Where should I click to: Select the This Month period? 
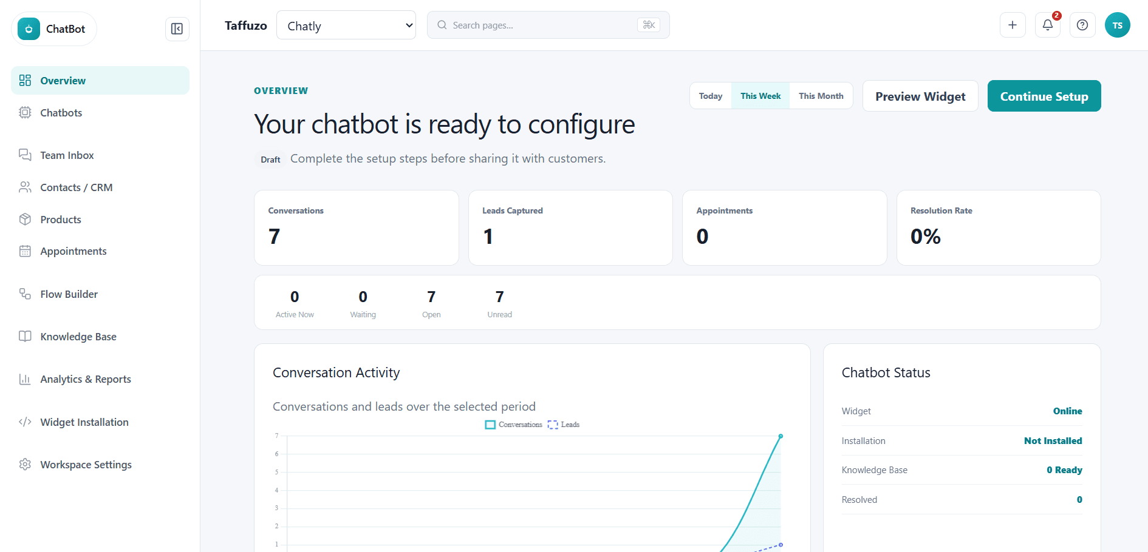(x=821, y=96)
